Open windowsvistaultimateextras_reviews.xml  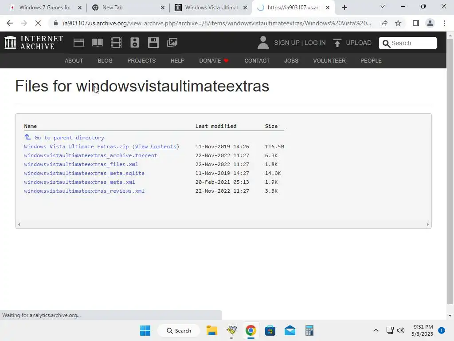[x=84, y=191]
